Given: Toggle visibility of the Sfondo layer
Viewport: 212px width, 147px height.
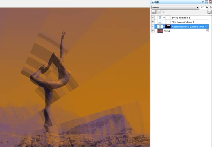Looking at the screenshot, I should (153, 31).
